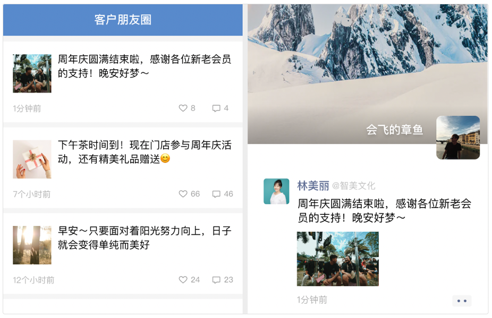The width and height of the screenshot is (492, 318).
Task: Open the sunlit forest thumbnail image
Action: click(32, 245)
